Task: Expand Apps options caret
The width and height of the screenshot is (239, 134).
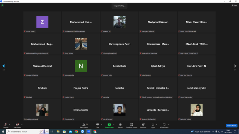Action: [x=156, y=125]
